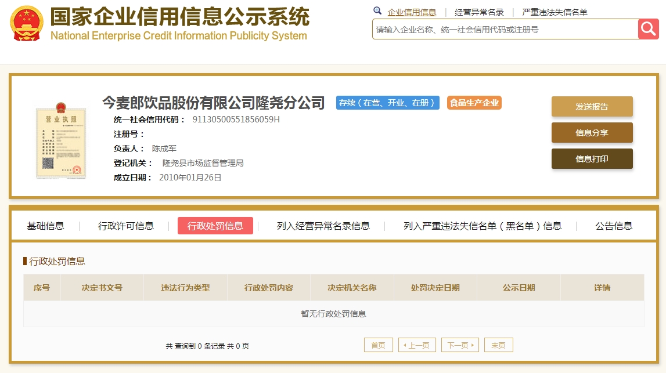
Task: Click the small magnifier icon beside 企业信用信息
Action: point(377,10)
